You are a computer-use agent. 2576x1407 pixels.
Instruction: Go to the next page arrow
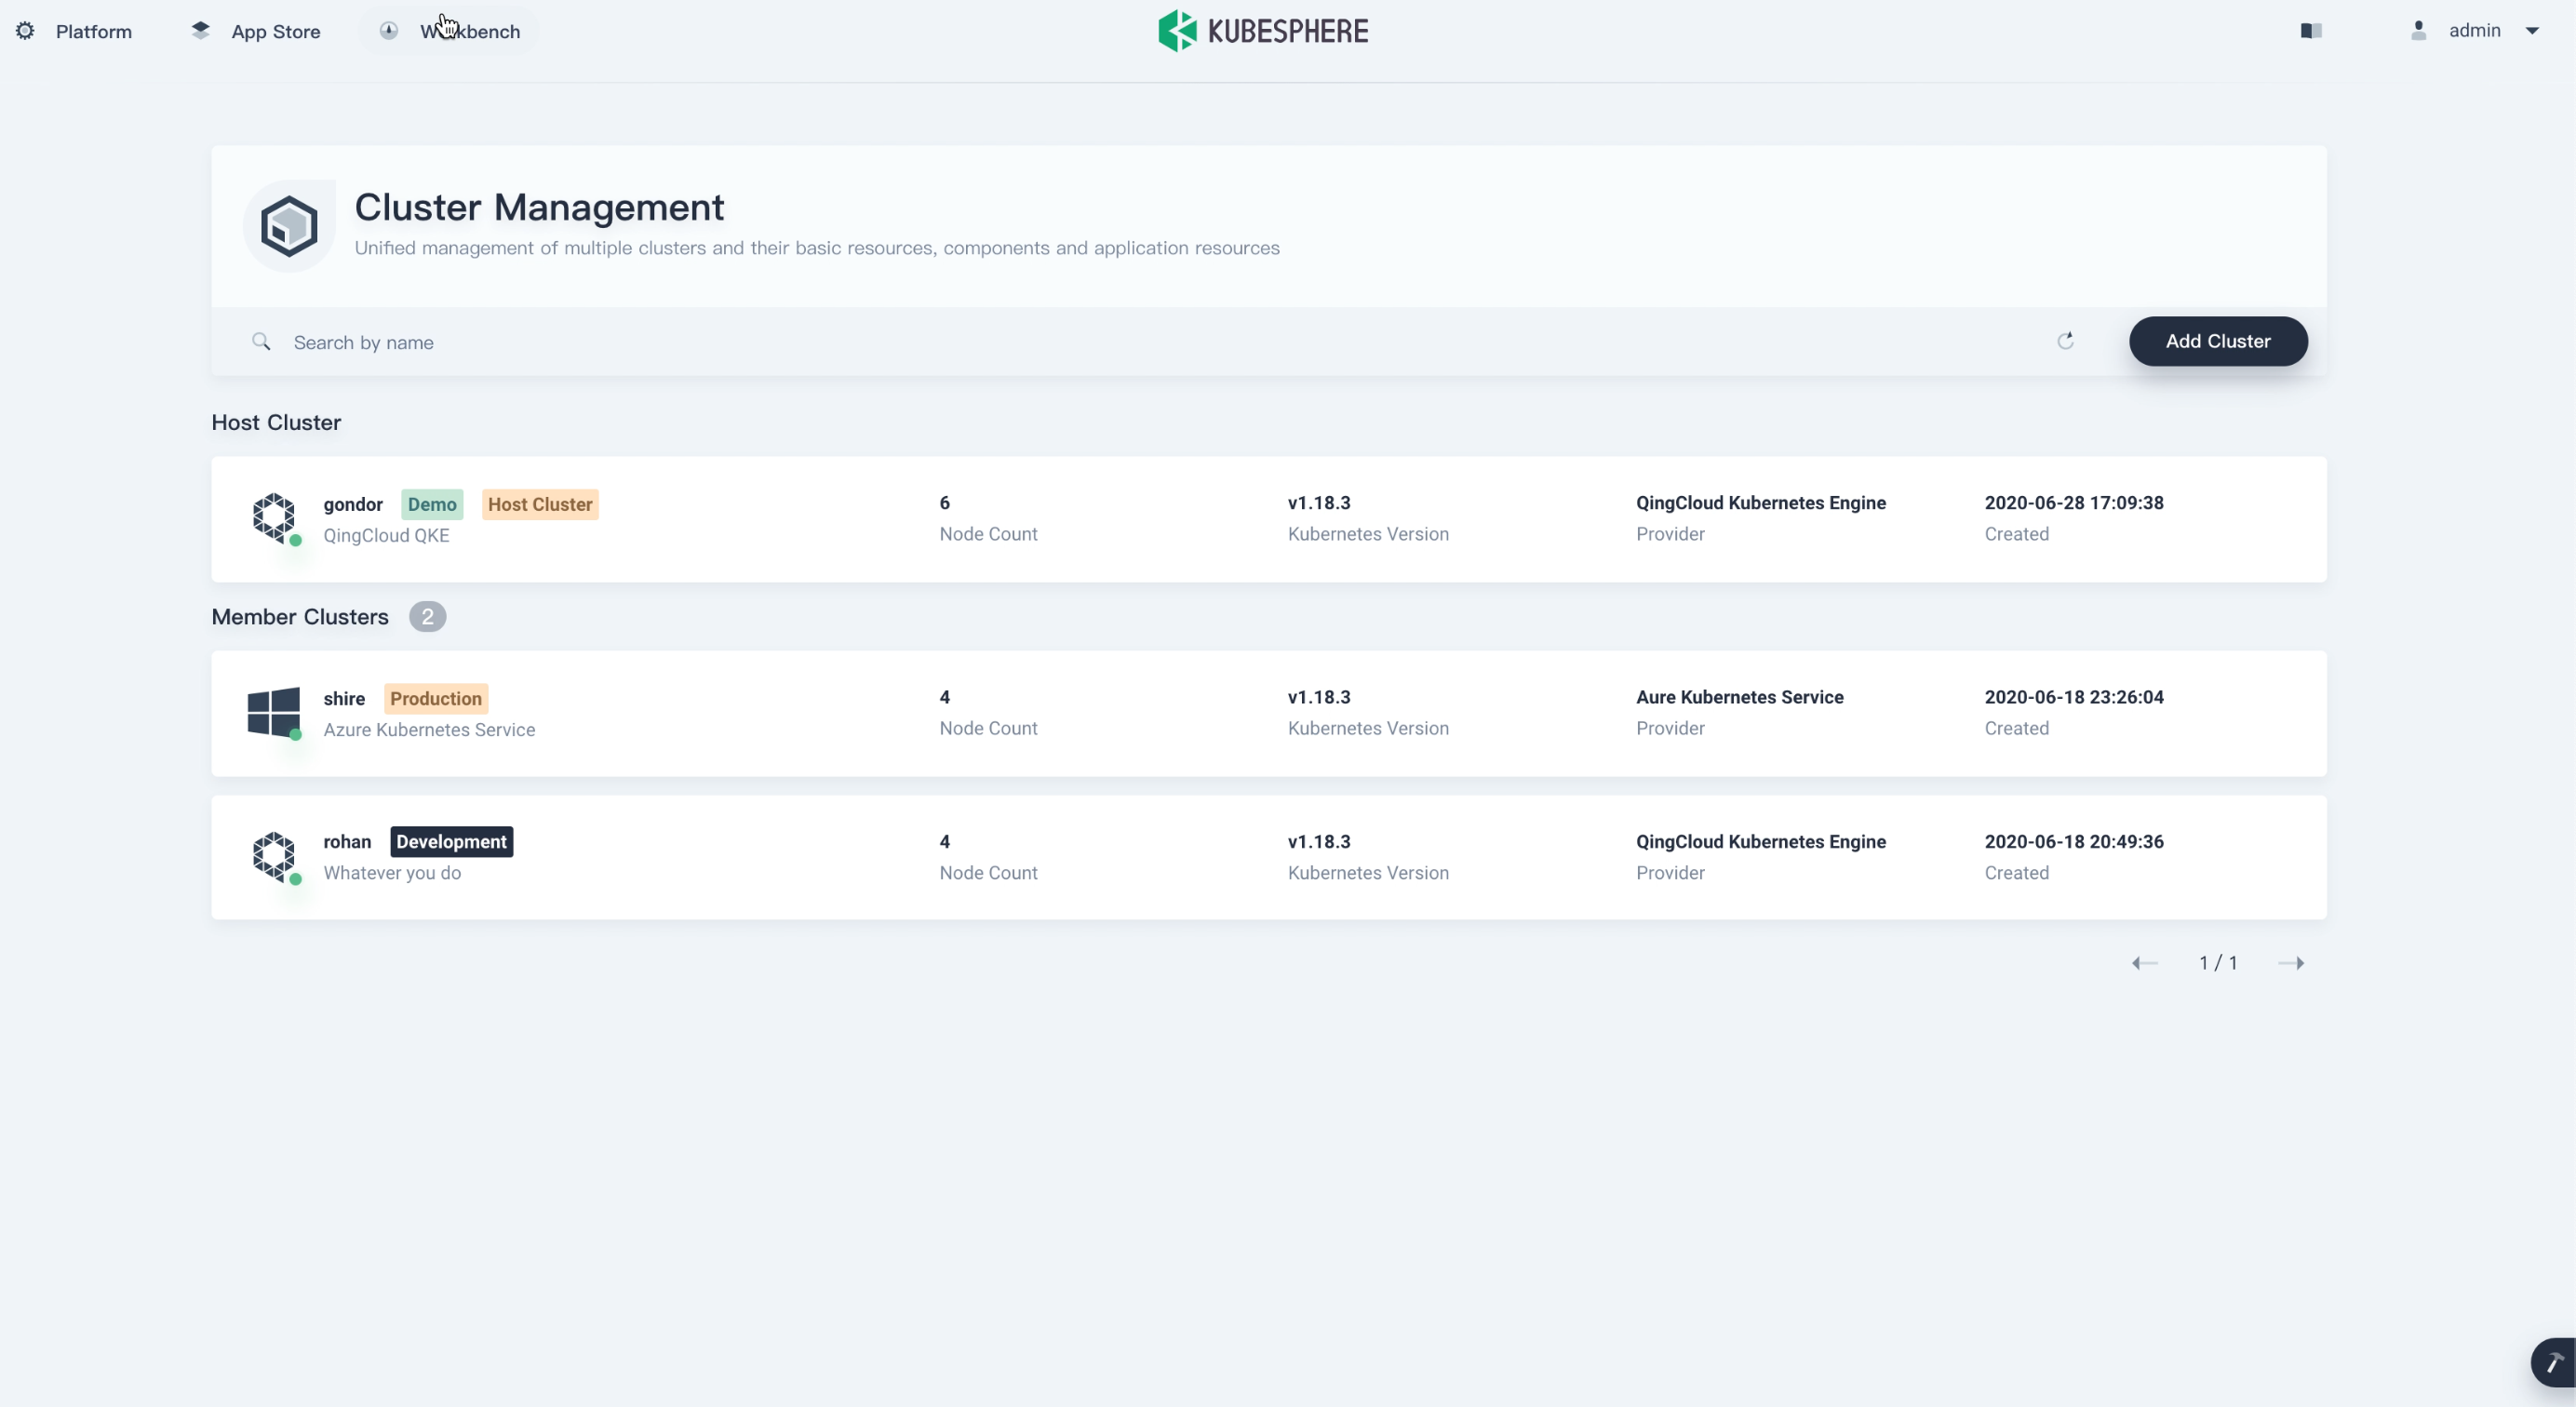2291,963
